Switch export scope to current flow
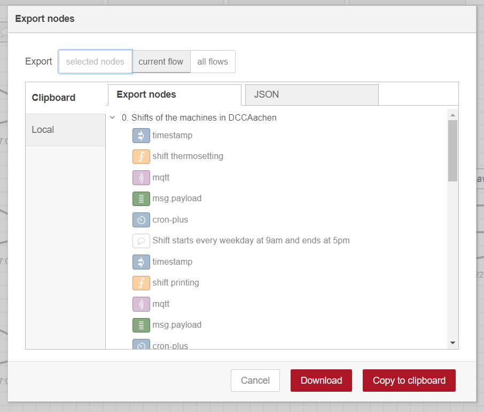 (161, 61)
